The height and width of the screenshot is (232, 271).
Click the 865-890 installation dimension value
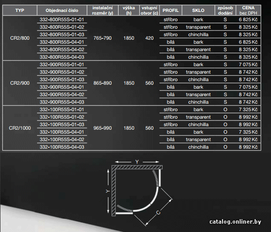103,83
